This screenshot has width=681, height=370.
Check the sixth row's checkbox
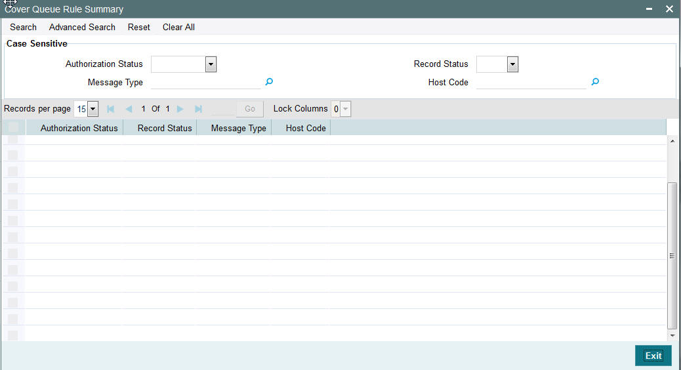point(13,220)
